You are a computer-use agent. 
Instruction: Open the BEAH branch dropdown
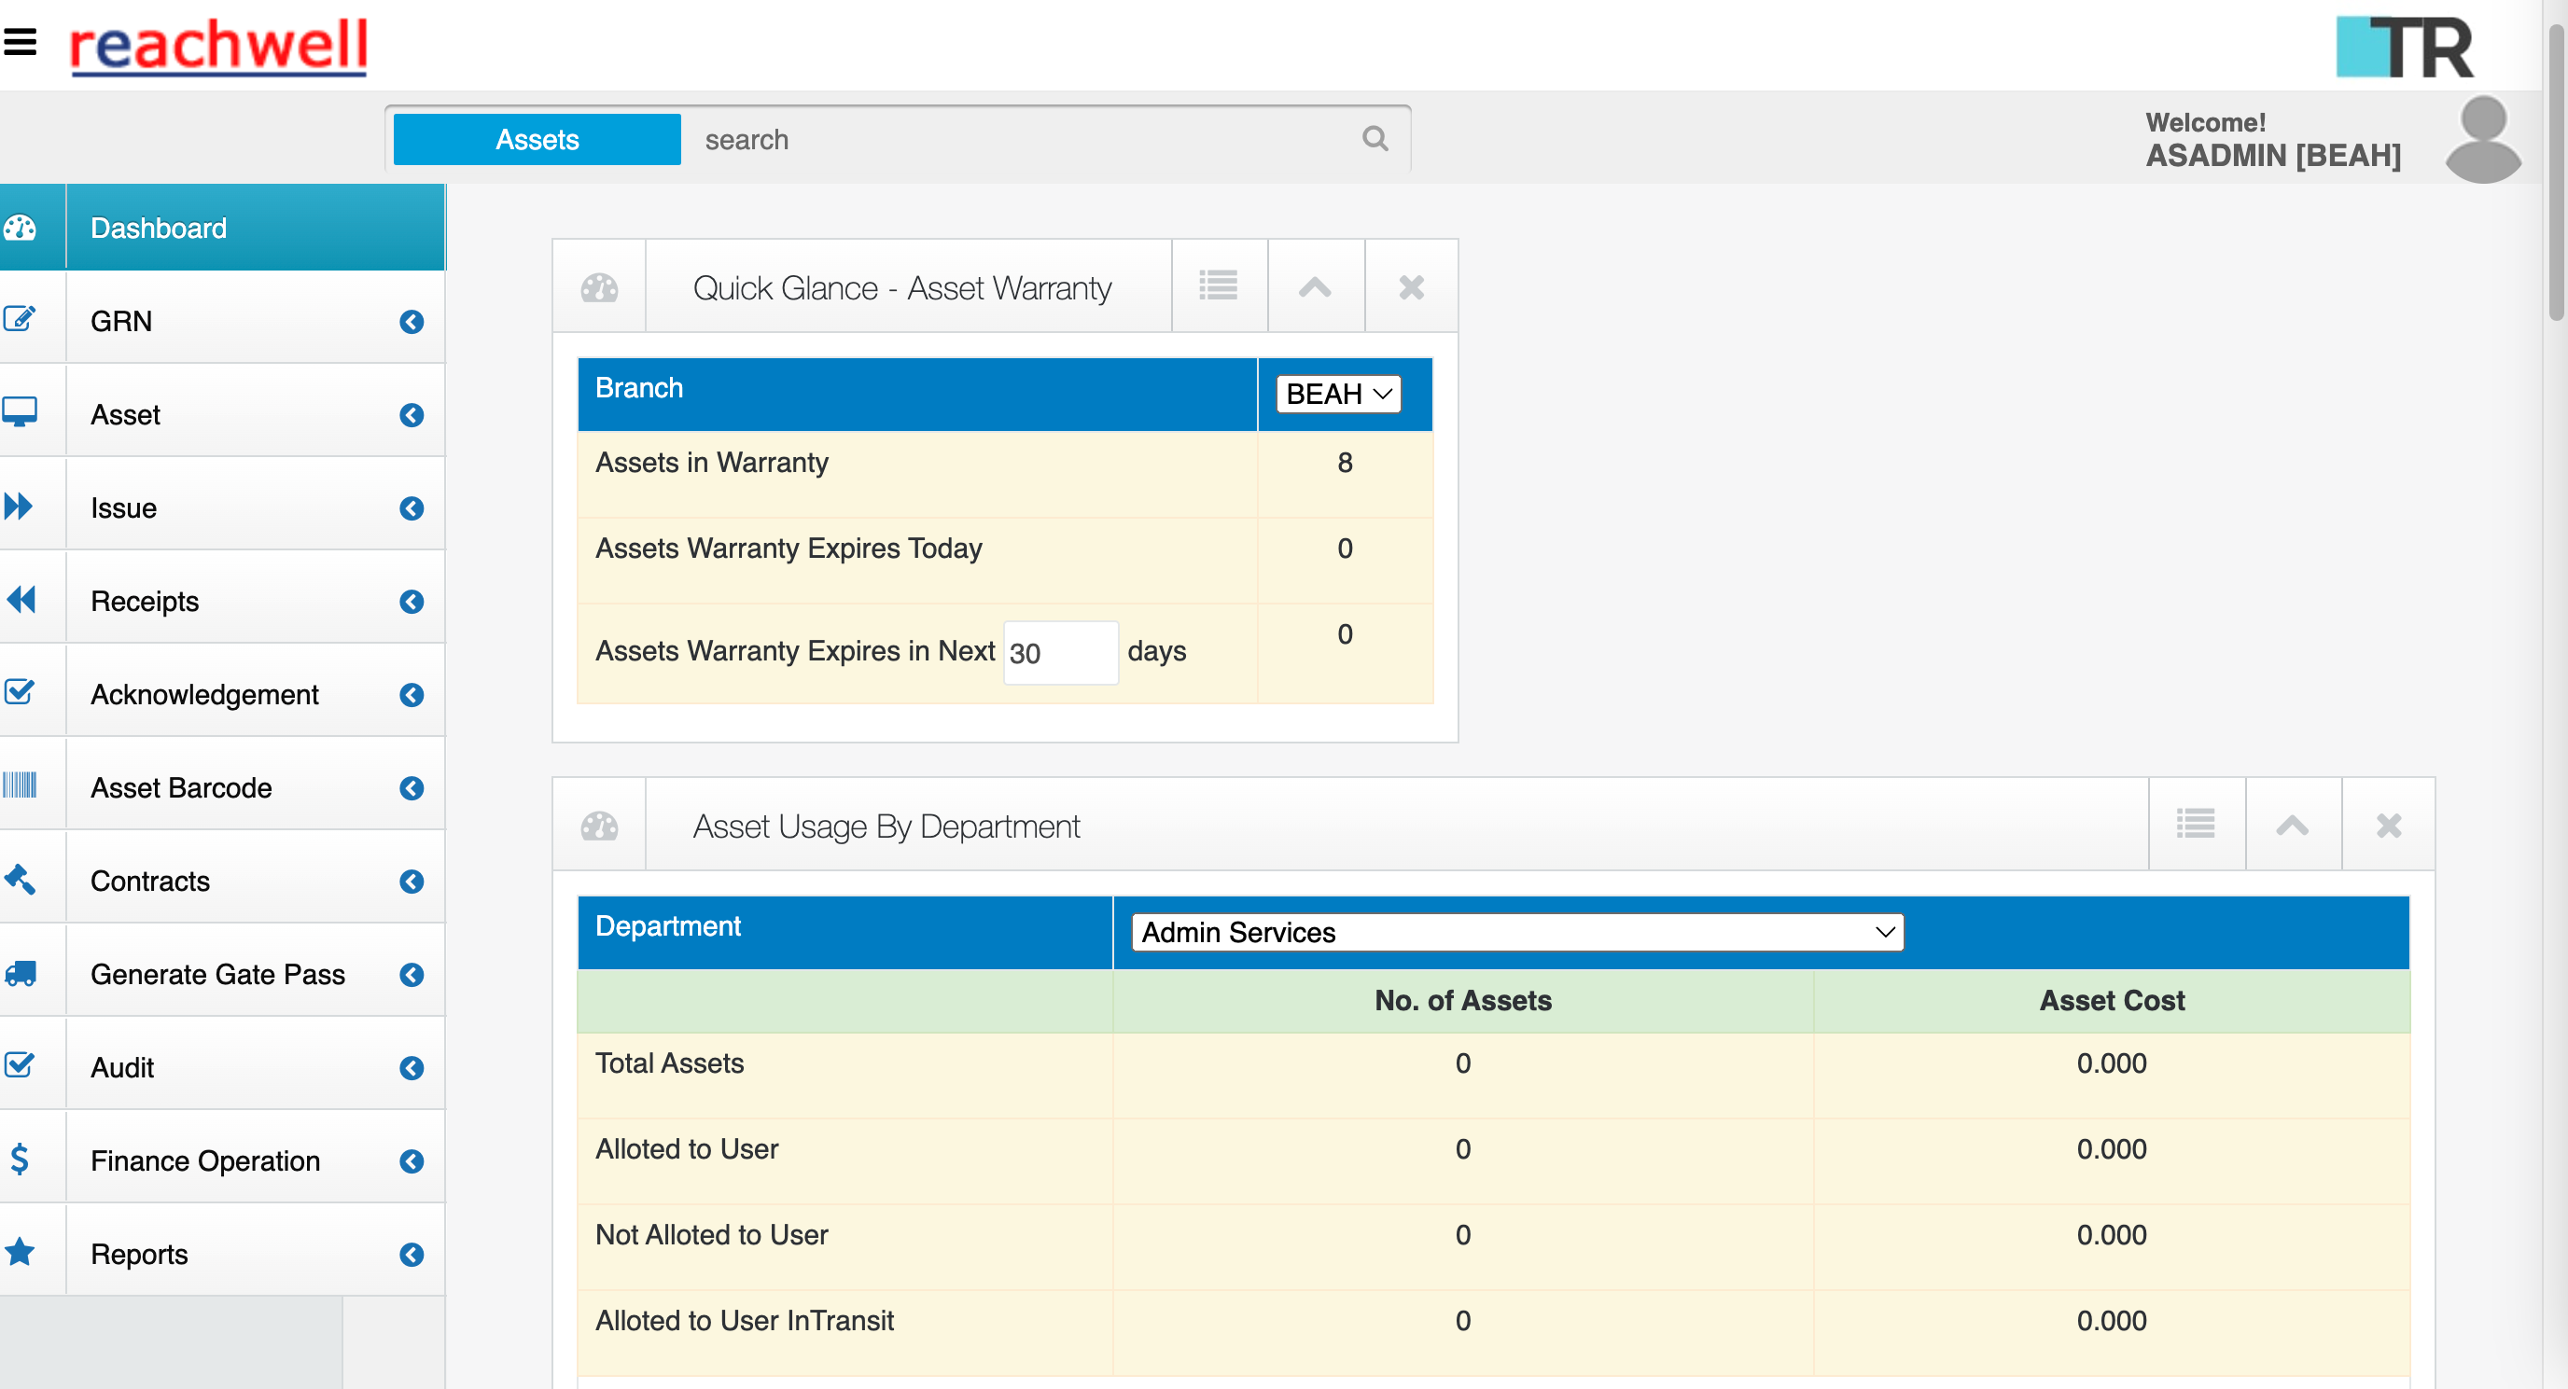(1337, 393)
